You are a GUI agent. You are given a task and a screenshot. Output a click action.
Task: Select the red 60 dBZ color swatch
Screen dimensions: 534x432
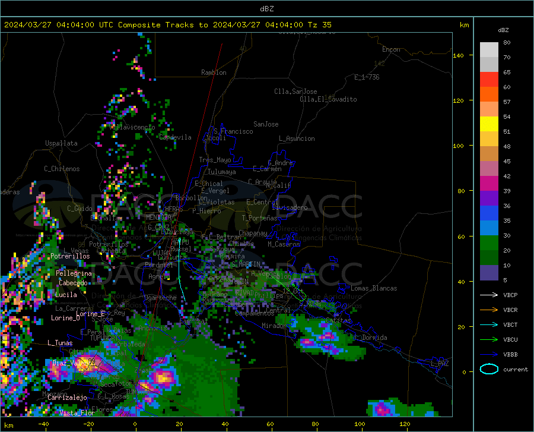coord(489,80)
